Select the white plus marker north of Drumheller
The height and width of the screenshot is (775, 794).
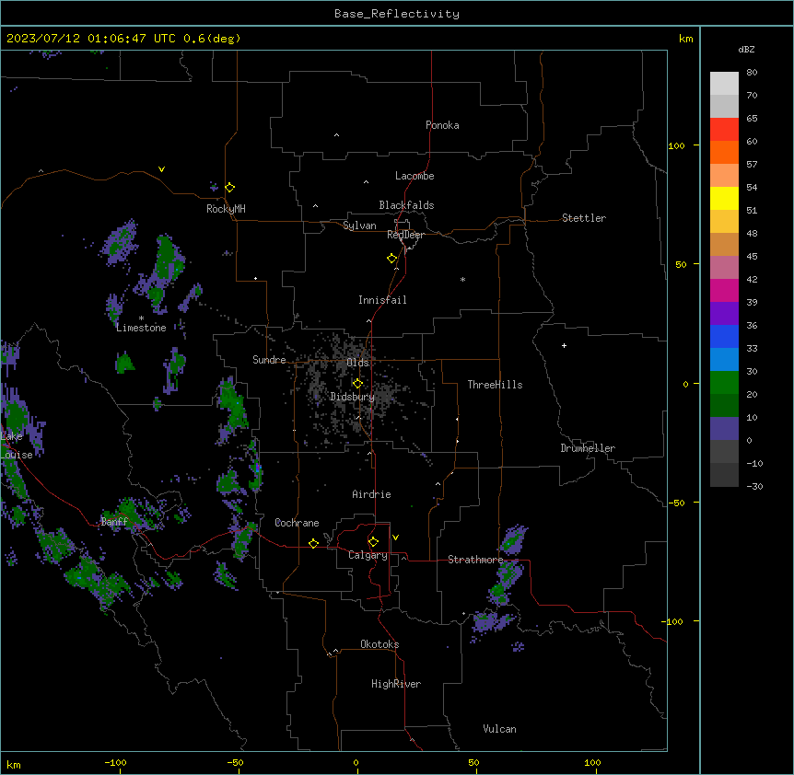pyautogui.click(x=564, y=345)
